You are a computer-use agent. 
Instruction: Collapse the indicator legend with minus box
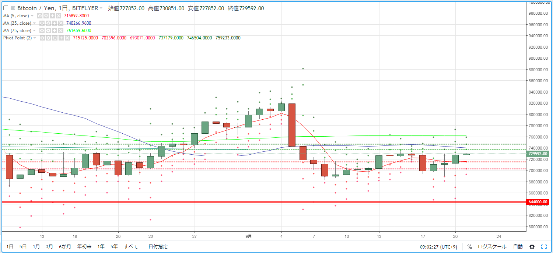pos(6,8)
